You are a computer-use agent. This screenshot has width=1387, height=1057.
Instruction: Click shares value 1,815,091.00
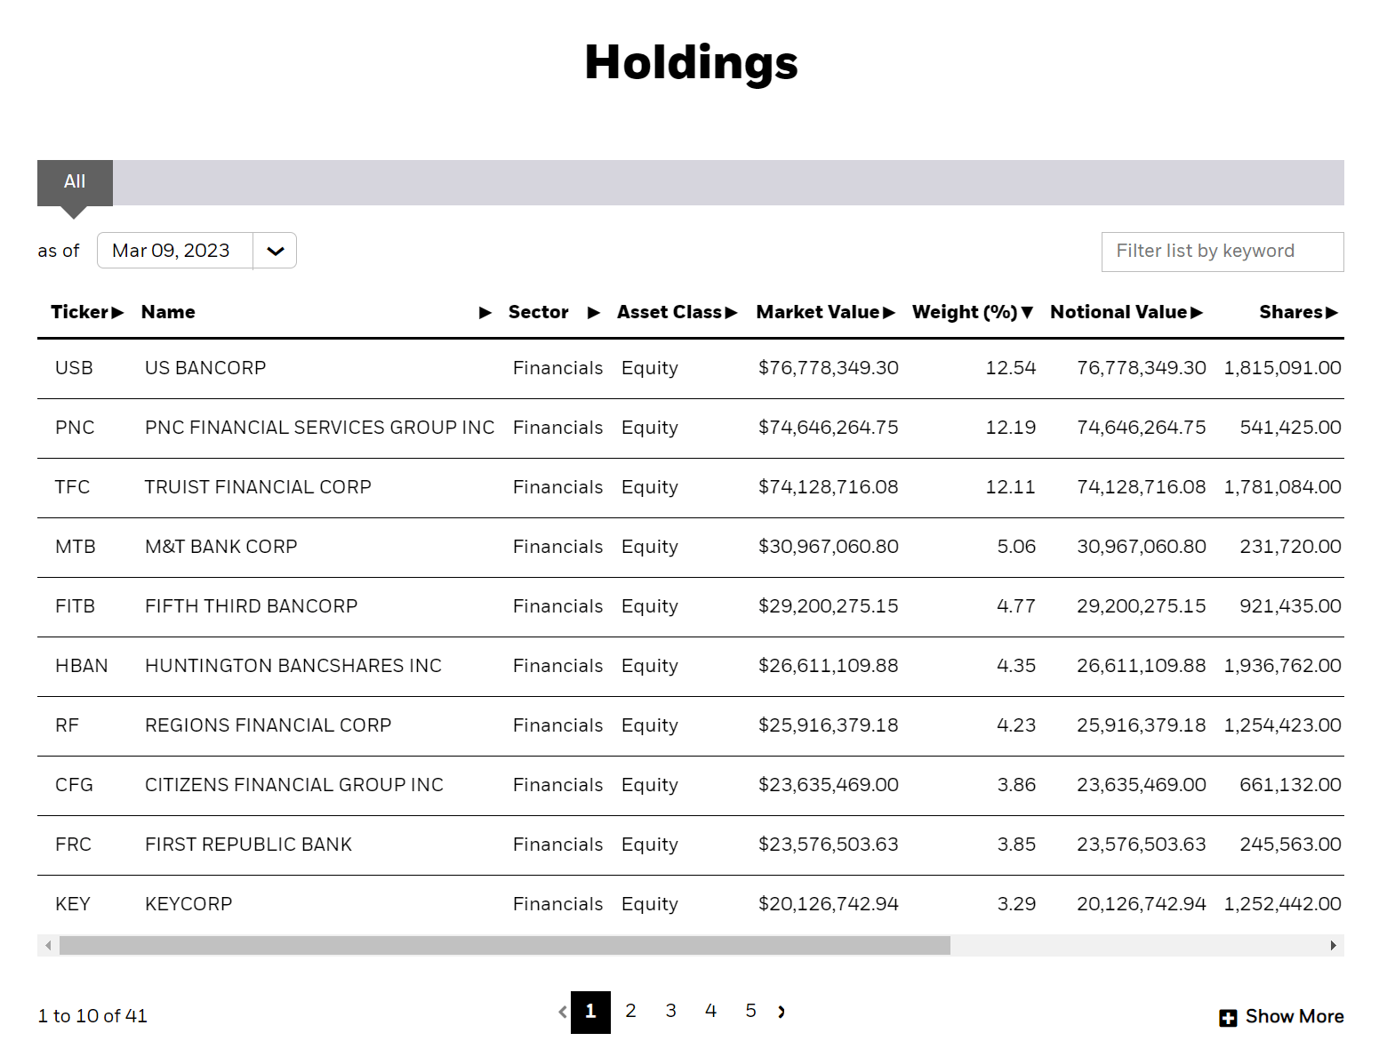[x=1283, y=368]
